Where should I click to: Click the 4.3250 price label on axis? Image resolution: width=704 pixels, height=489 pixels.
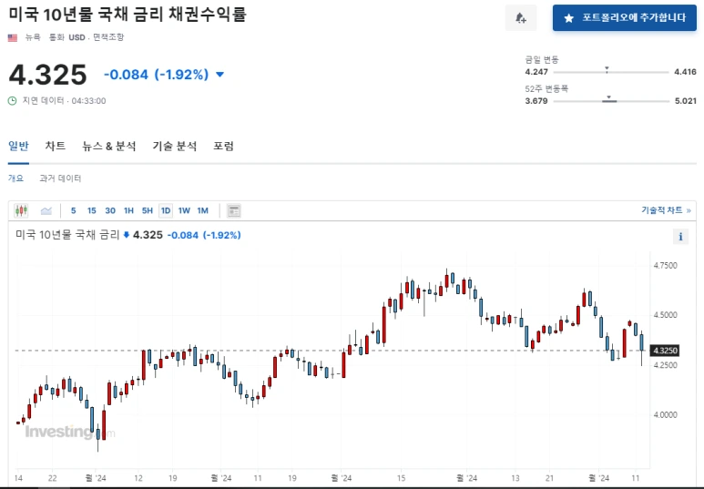(x=665, y=351)
